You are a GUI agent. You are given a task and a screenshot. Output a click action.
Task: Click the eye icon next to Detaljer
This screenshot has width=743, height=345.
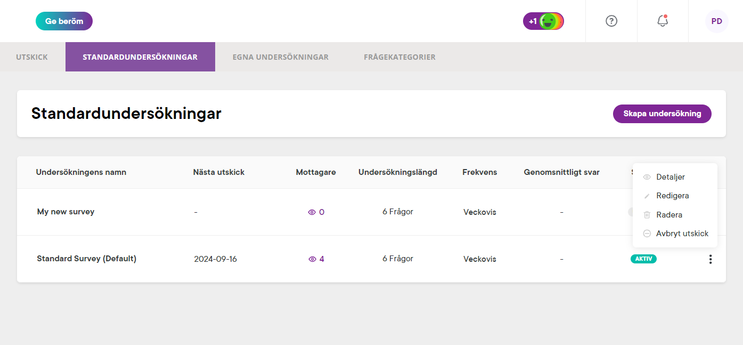[x=647, y=177]
